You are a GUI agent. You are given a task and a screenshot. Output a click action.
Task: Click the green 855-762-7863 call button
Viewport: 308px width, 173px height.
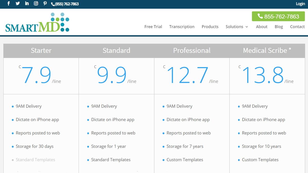click(x=278, y=16)
